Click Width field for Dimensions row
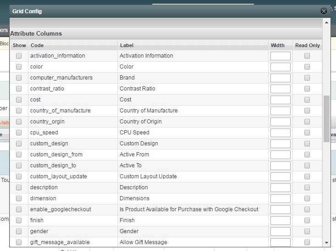336x251 pixels. click(x=280, y=198)
